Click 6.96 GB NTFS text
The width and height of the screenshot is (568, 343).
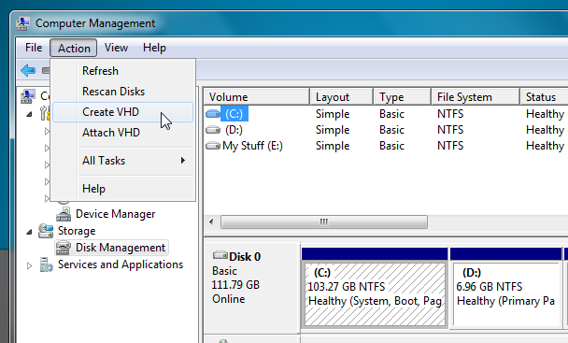(x=490, y=287)
